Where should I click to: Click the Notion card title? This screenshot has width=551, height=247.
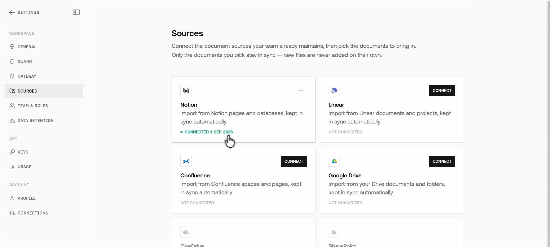point(189,105)
